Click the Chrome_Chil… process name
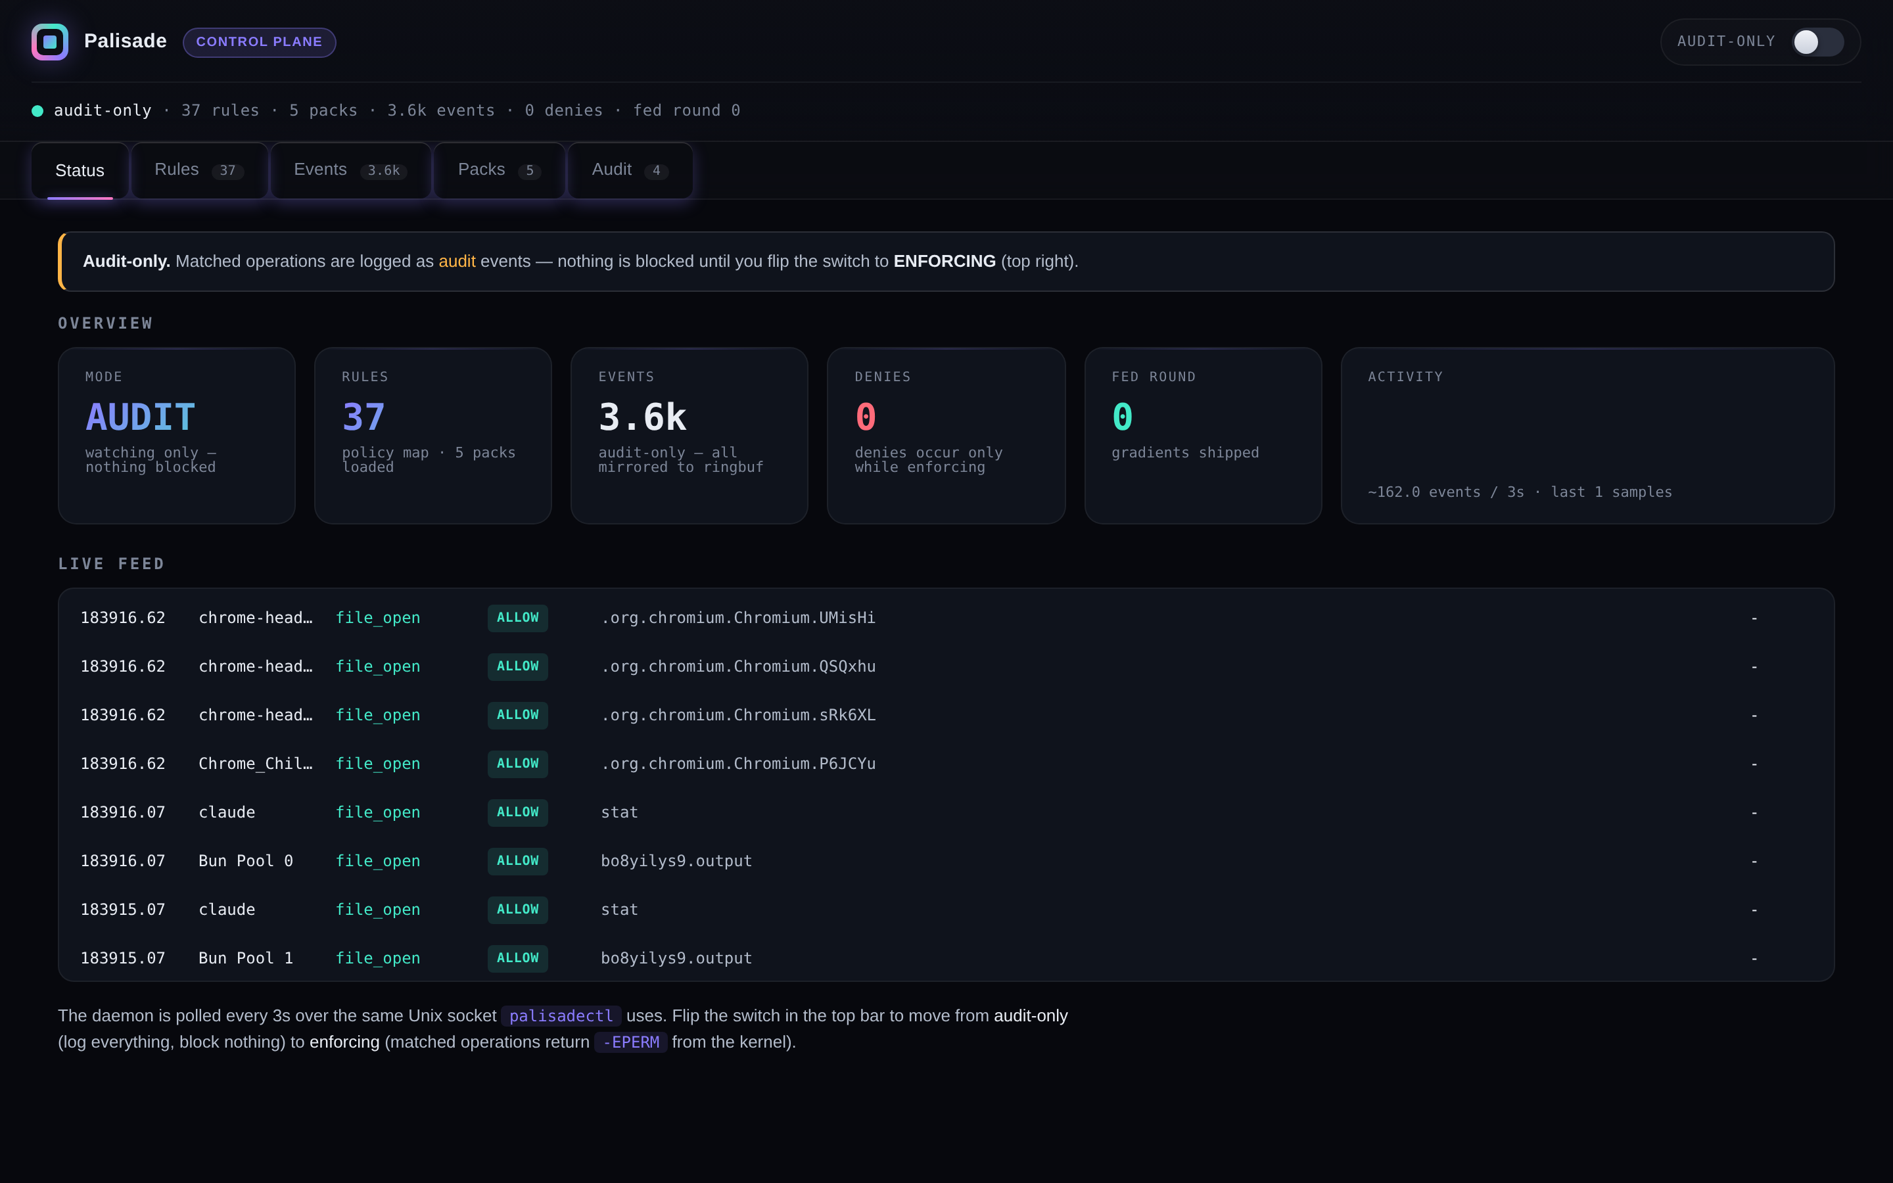The image size is (1893, 1183). 256,764
